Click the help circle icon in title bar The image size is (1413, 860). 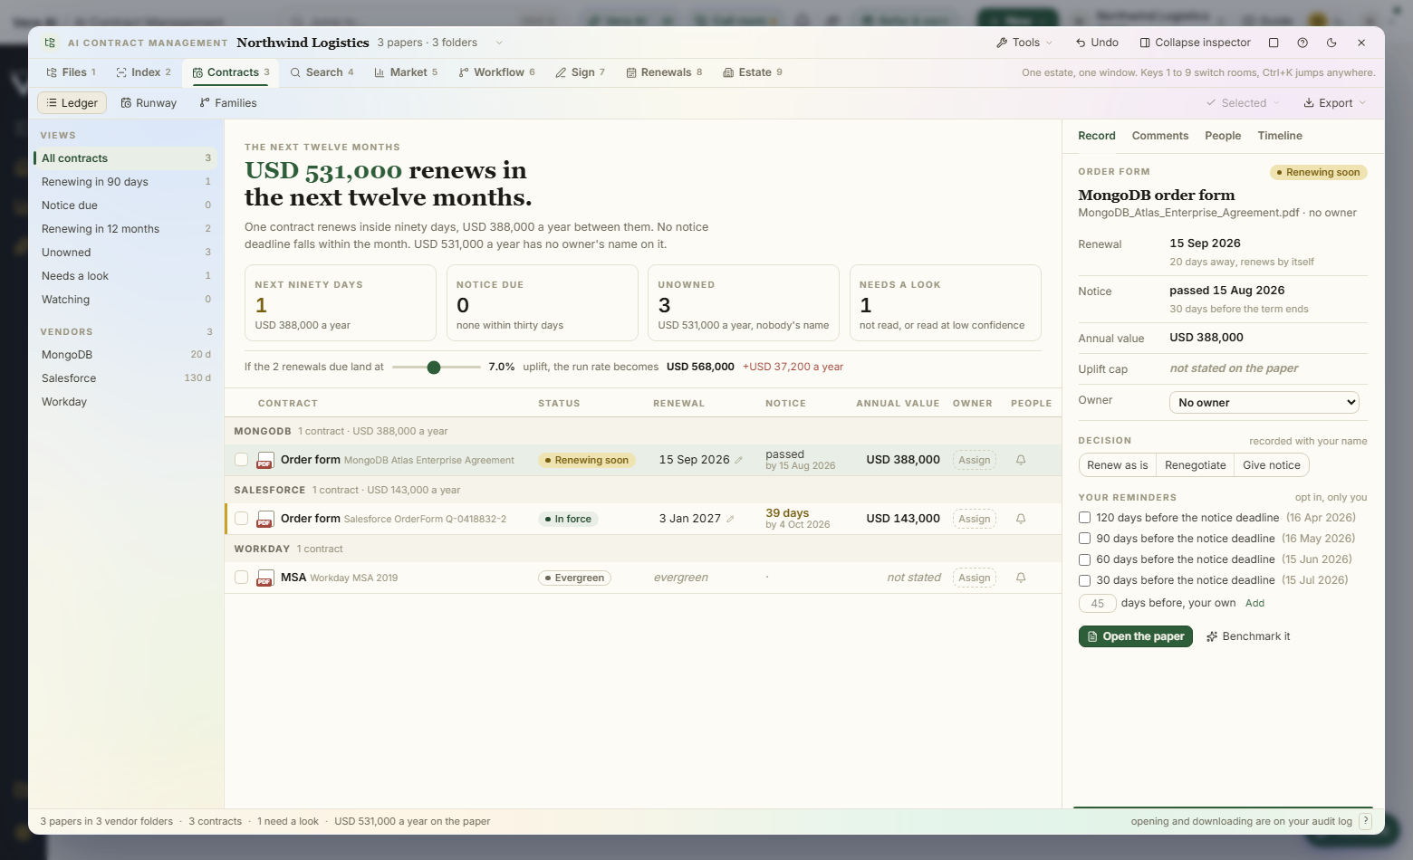tap(1302, 43)
